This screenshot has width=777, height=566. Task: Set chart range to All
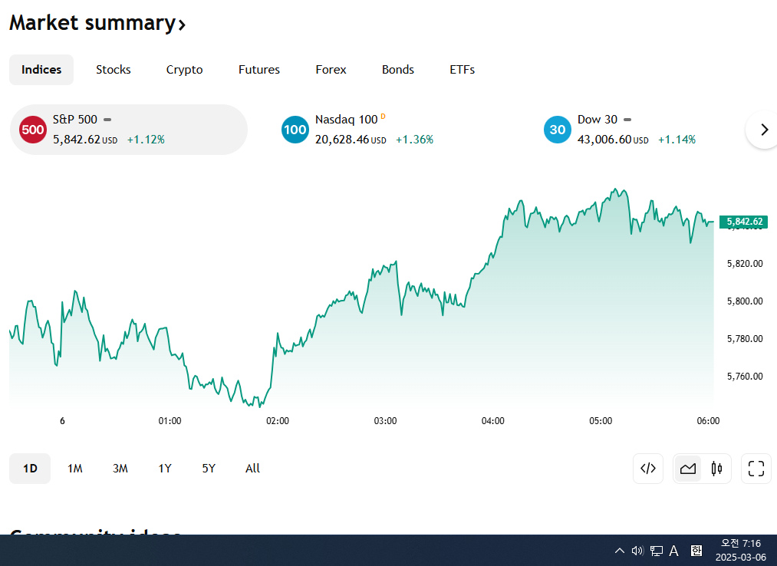tap(252, 469)
